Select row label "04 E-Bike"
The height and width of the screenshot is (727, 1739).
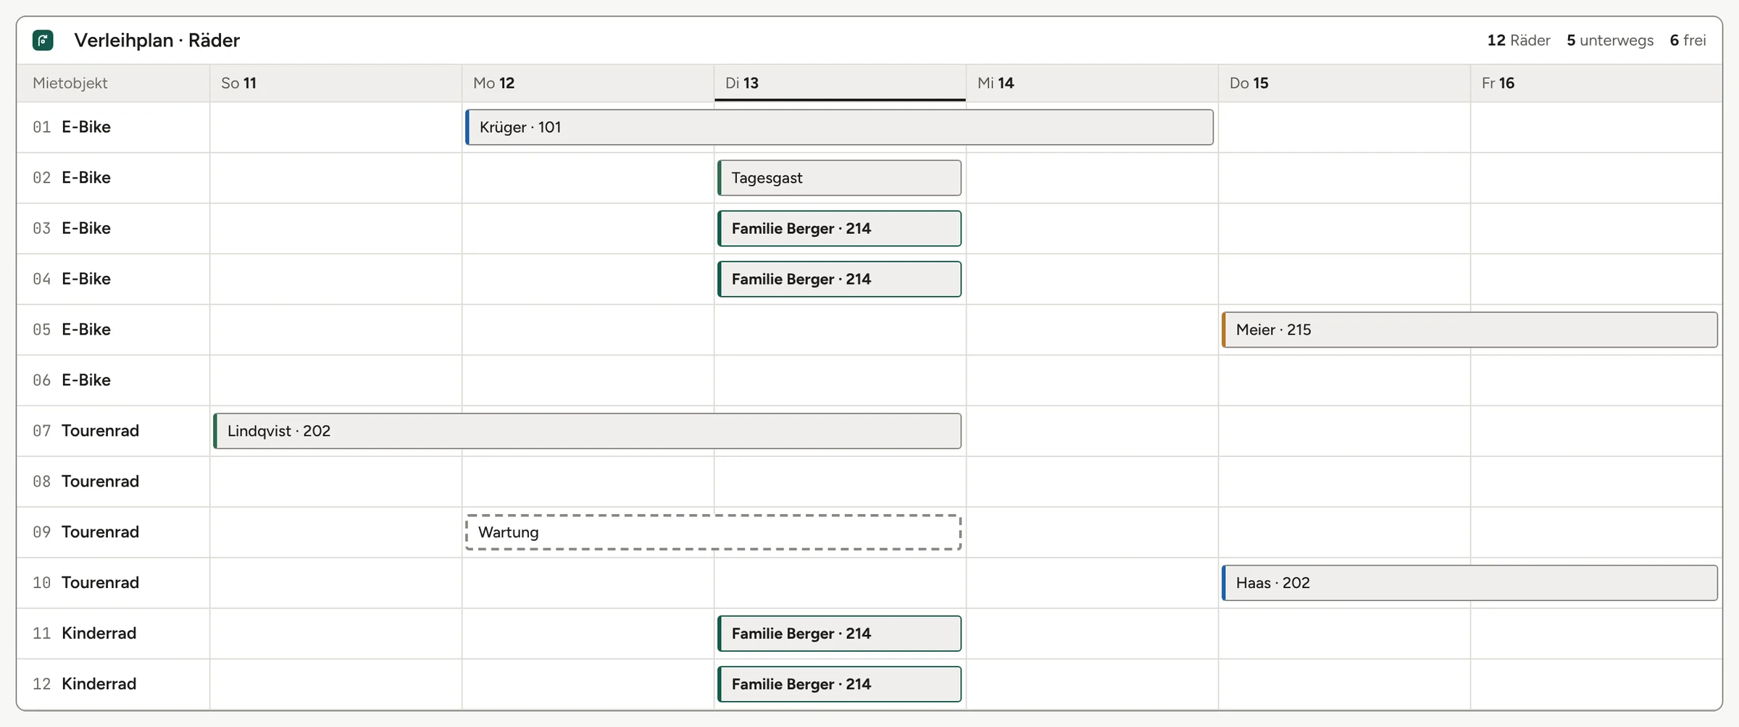pyautogui.click(x=72, y=280)
